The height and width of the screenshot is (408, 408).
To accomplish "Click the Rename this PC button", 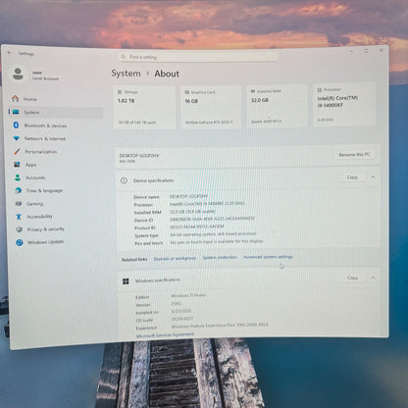I will (x=355, y=155).
